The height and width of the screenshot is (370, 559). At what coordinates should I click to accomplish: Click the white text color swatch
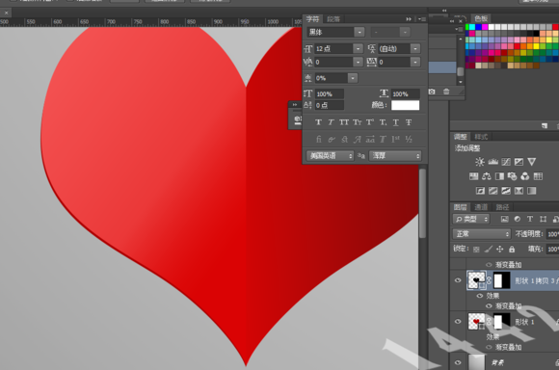[406, 105]
